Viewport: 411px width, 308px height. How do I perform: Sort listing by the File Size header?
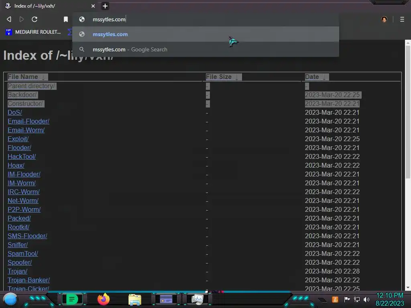(x=224, y=77)
